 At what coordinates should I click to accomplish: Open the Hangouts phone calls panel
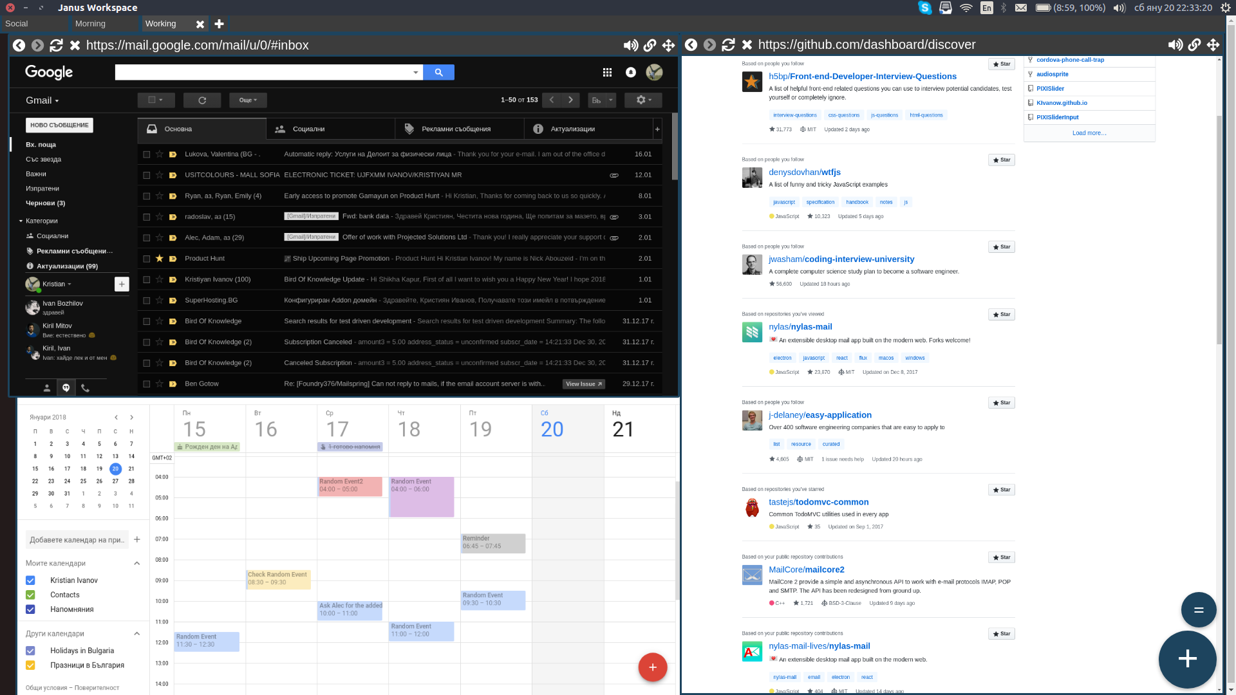pyautogui.click(x=86, y=387)
